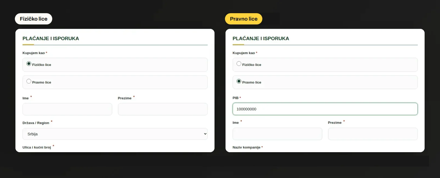The height and width of the screenshot is (178, 440).
Task: Click the "Ulica i kućni broj" label
Action: [37, 148]
